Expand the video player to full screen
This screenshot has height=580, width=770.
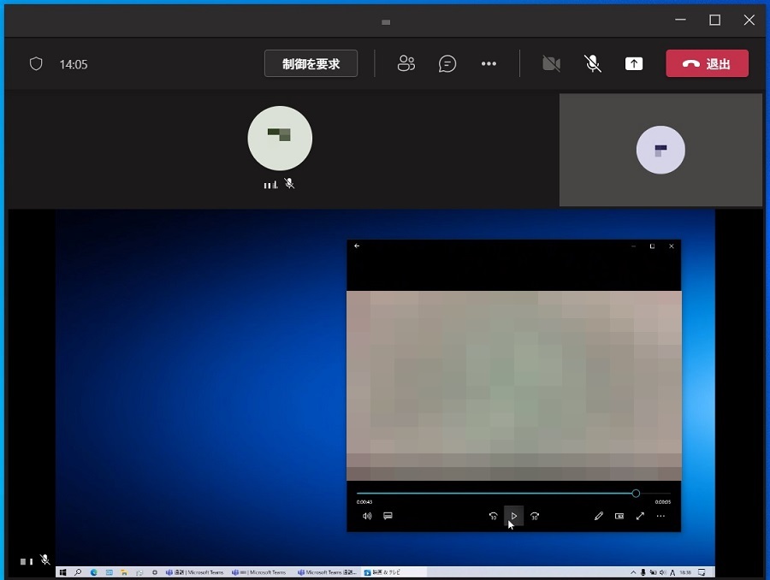(x=640, y=516)
